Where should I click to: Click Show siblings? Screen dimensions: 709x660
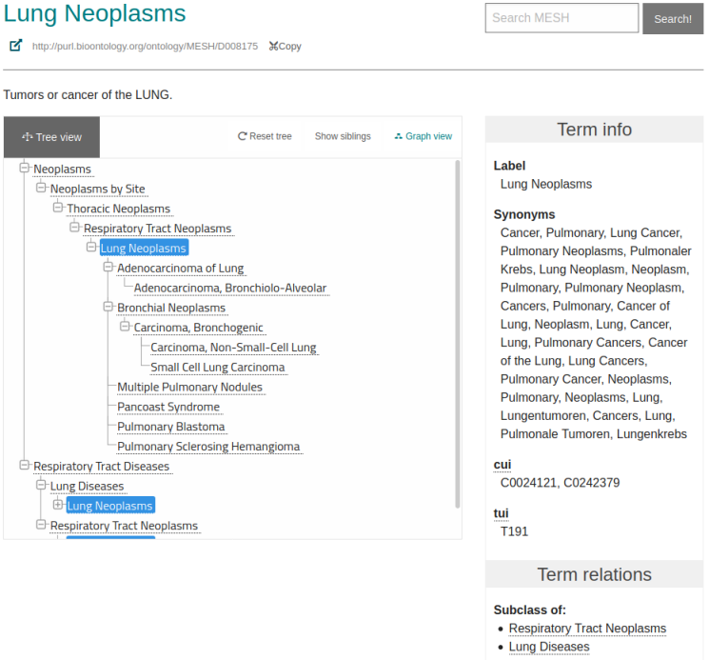point(343,136)
